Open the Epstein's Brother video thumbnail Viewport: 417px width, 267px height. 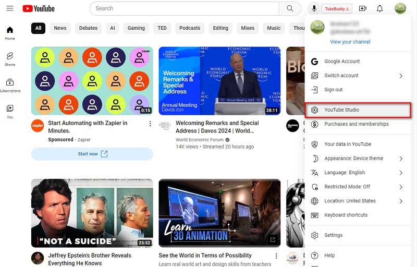pos(92,213)
